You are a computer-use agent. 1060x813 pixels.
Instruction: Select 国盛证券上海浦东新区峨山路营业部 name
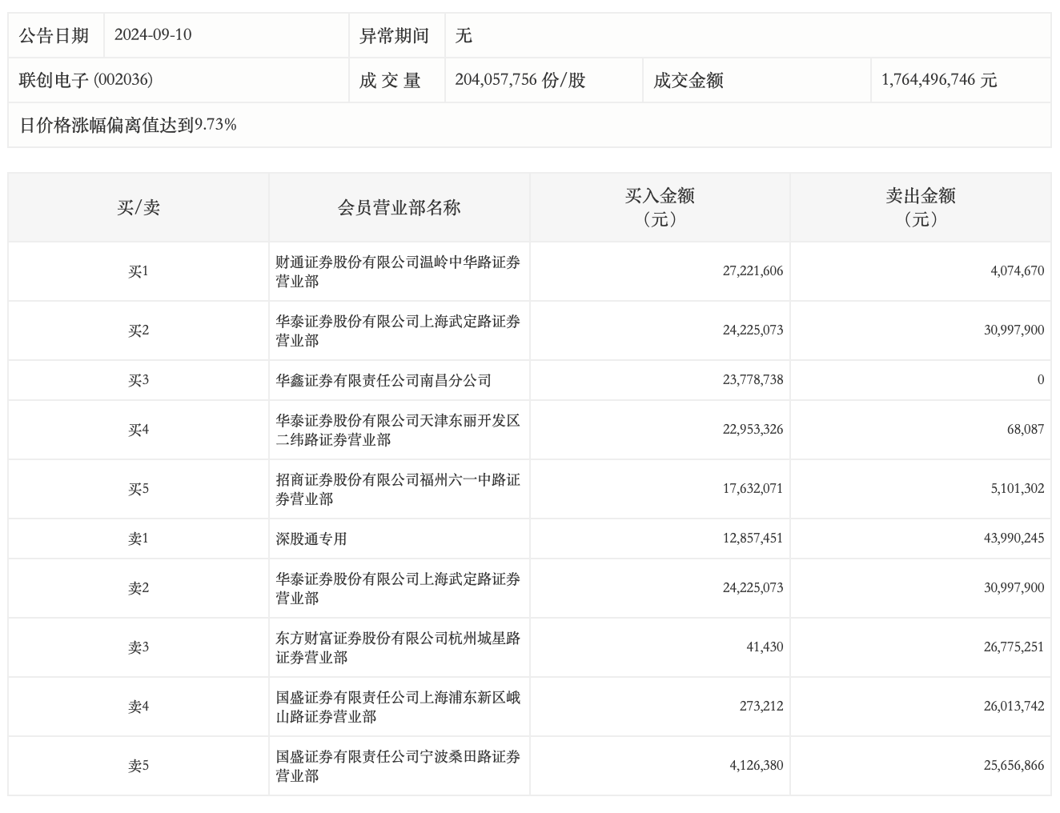point(398,707)
